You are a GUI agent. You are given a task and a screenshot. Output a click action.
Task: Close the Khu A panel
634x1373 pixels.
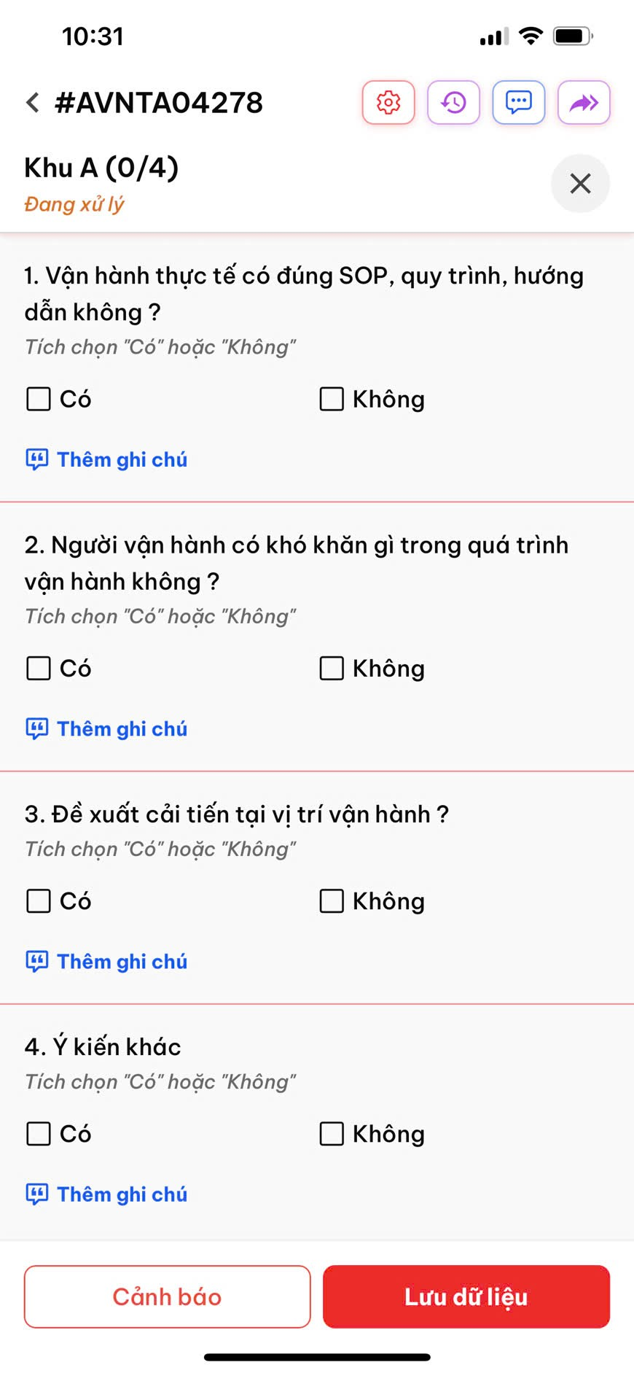pyautogui.click(x=580, y=184)
